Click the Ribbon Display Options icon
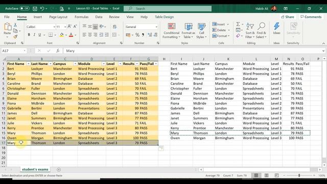The width and height of the screenshot is (327, 184). (x=286, y=9)
